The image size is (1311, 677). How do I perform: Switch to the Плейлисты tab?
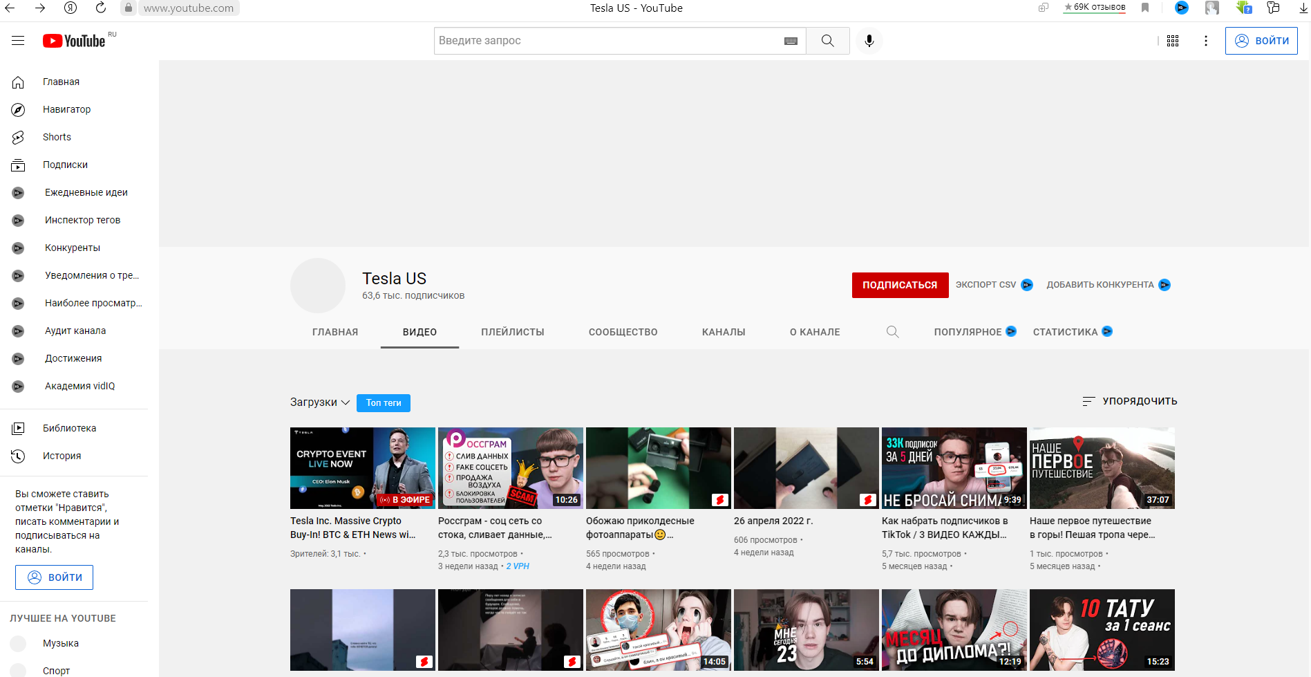tap(513, 332)
